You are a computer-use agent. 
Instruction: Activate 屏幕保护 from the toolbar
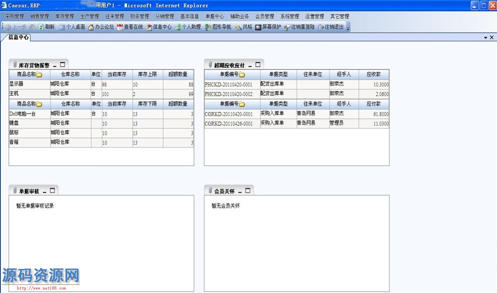tap(268, 27)
